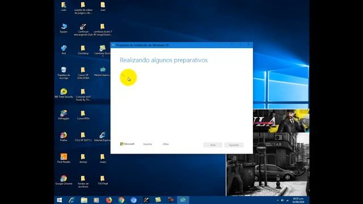Click the Atrás button in setup
The width and height of the screenshot is (363, 204).
click(x=213, y=145)
